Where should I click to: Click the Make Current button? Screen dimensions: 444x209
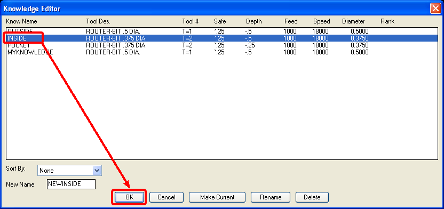pos(217,197)
